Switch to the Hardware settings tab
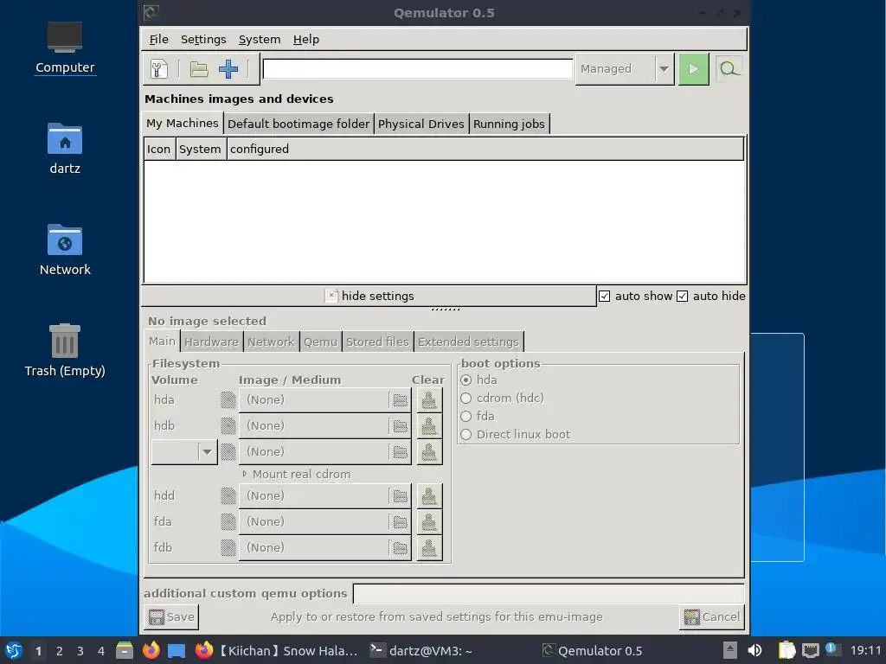The height and width of the screenshot is (664, 886). tap(211, 342)
